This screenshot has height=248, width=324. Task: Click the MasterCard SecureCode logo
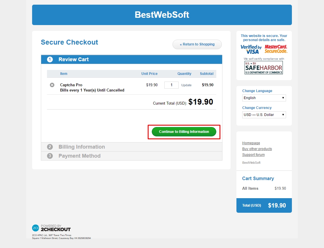click(x=276, y=49)
